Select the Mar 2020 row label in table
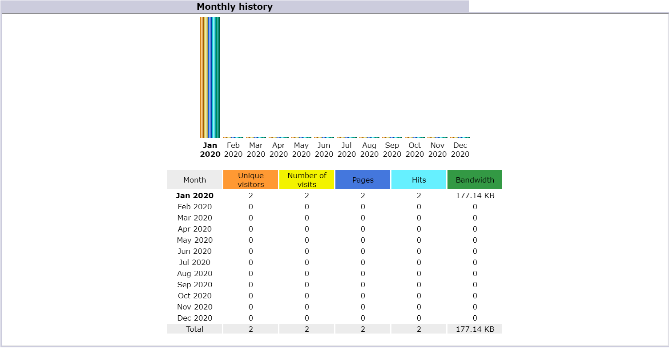This screenshot has width=669, height=350. pos(194,218)
